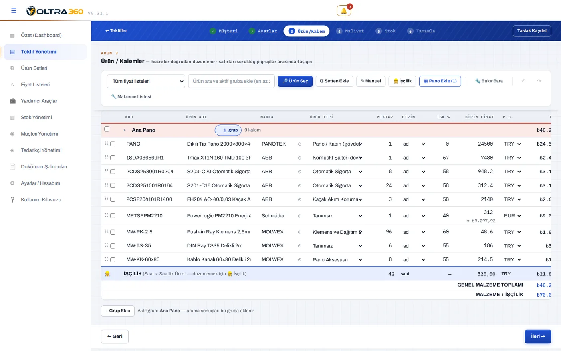
Task: Click the circle icon in the MW-TS-35 row
Action: tap(299, 246)
